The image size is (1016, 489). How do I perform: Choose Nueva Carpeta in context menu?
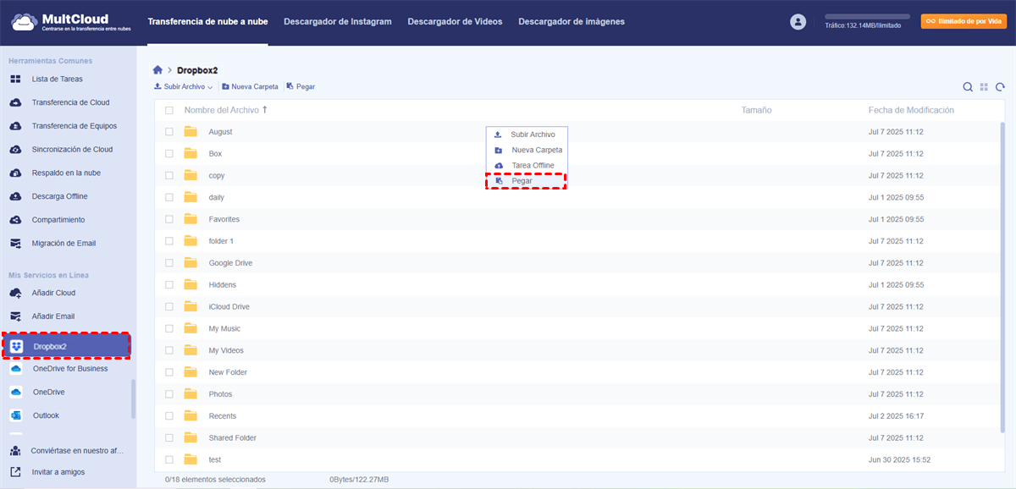coord(526,150)
